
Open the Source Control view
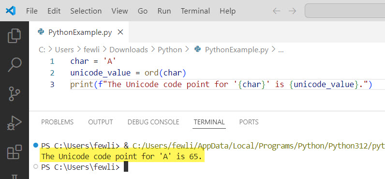pos(15,94)
